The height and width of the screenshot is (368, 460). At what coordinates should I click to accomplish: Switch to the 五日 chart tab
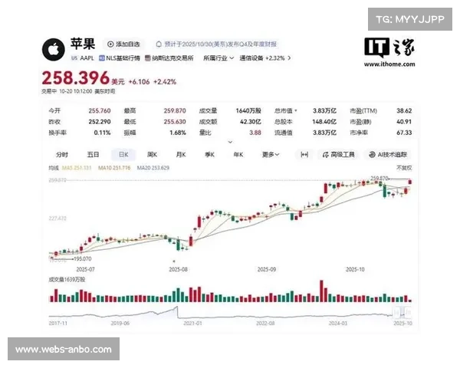tap(94, 154)
